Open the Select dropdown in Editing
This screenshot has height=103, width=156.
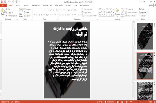(x=142, y=16)
